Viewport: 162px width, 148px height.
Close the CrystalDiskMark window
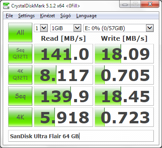150,4
